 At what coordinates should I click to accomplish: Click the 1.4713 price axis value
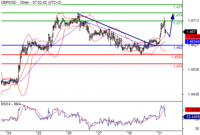pos(193,21)
